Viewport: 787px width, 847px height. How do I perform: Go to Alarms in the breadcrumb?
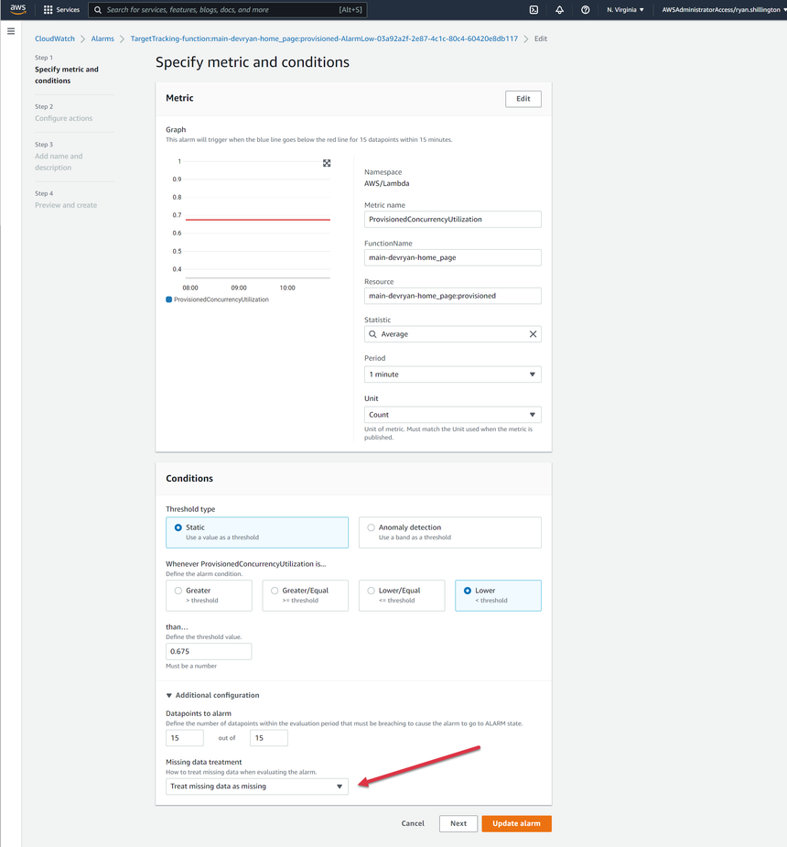[102, 39]
